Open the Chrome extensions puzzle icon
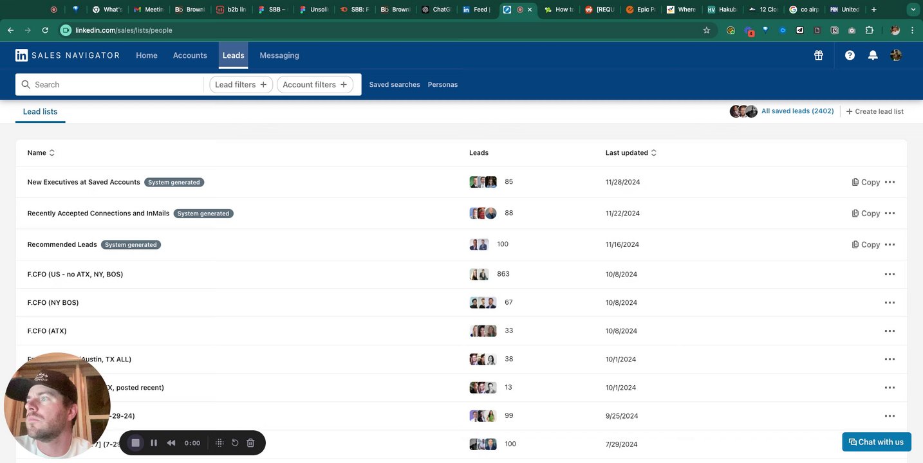Screen dimensions: 923x463 (870, 30)
